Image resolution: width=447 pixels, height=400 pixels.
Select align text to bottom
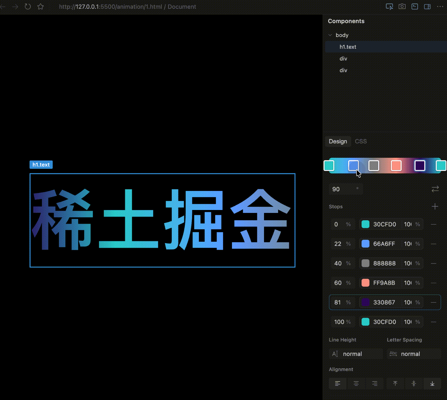[432, 383]
